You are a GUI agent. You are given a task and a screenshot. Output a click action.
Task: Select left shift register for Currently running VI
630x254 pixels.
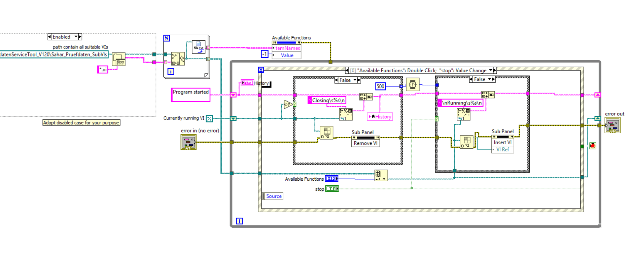(x=233, y=118)
